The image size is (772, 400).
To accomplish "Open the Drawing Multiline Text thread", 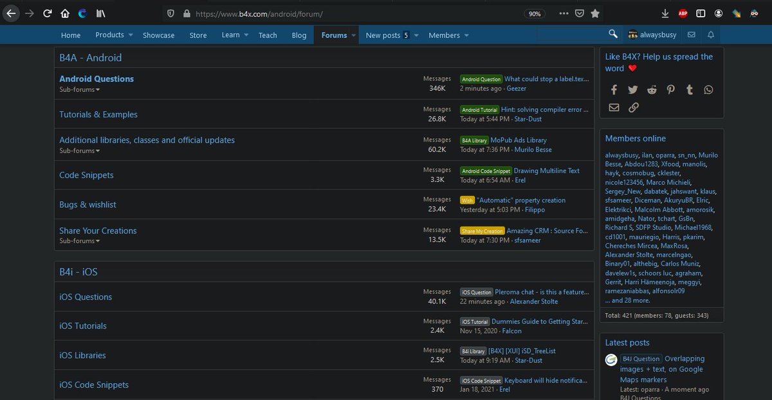I will [547, 171].
